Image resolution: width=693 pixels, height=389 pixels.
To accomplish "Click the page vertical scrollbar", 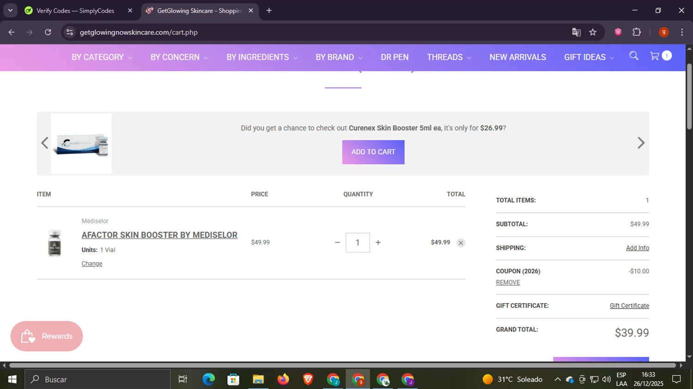I will (689, 96).
